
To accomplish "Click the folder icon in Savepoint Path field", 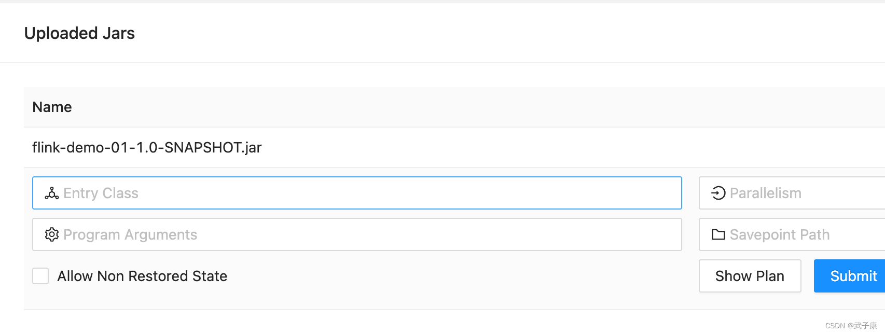I will (717, 234).
